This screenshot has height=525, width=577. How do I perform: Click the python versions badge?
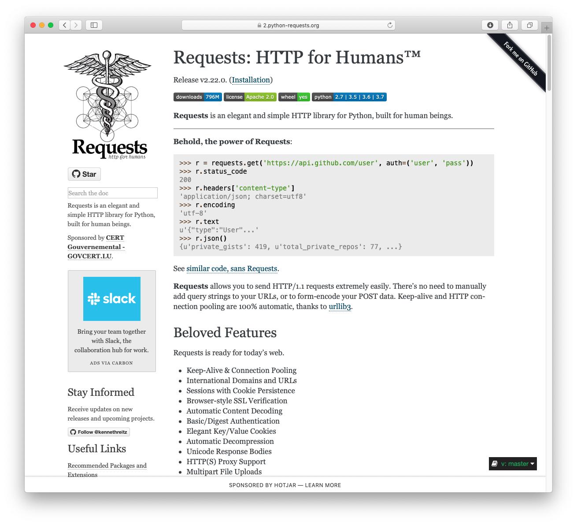(349, 97)
